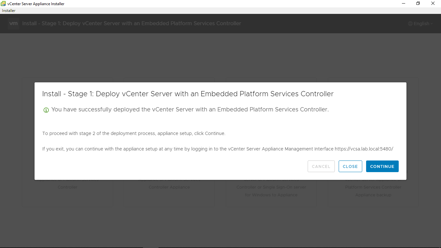Click the "for Windows to Appliance" card text
The image size is (441, 248).
[271, 195]
